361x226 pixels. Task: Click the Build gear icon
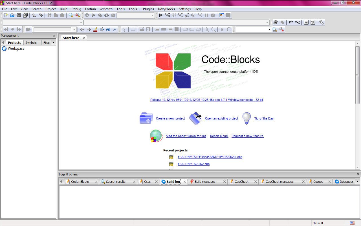(87, 15)
